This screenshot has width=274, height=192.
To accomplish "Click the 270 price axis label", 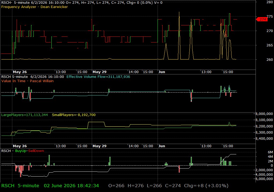I will (x=270, y=31).
